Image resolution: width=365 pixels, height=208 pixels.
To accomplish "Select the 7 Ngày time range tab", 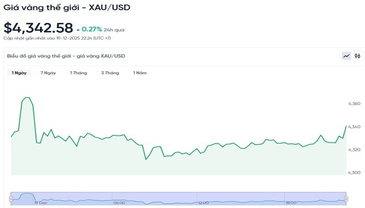I will [x=48, y=73].
